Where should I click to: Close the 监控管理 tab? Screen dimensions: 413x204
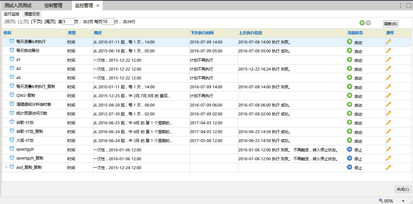(98, 6)
